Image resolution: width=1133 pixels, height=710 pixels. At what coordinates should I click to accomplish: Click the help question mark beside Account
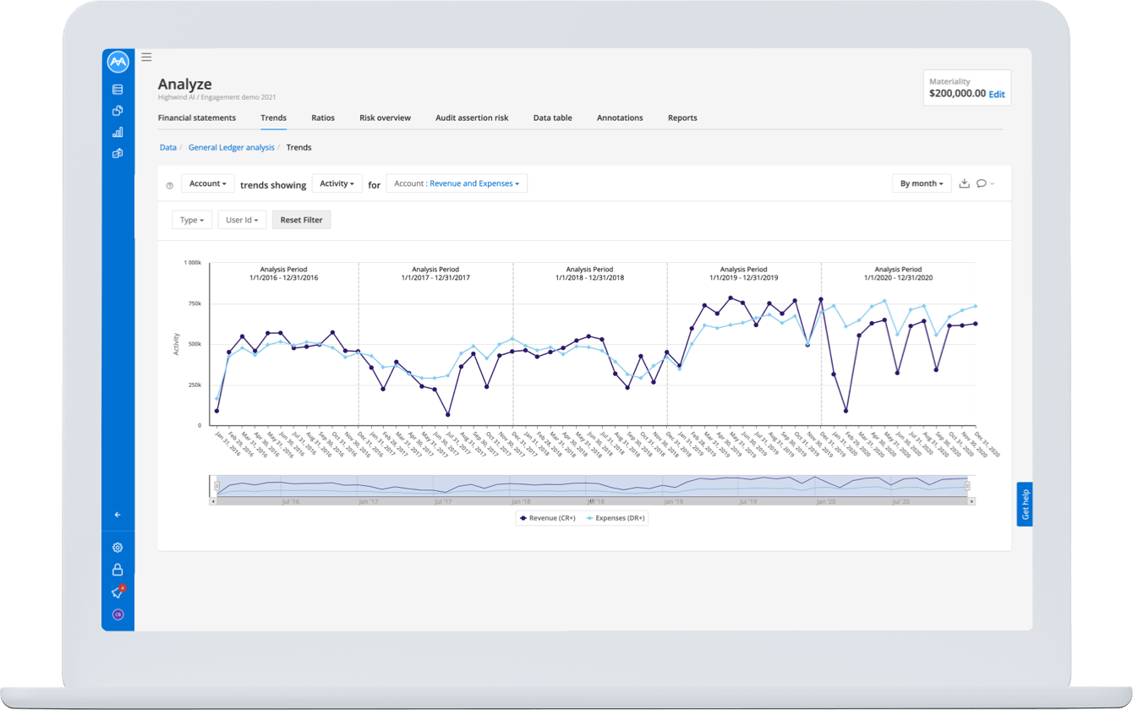point(169,185)
